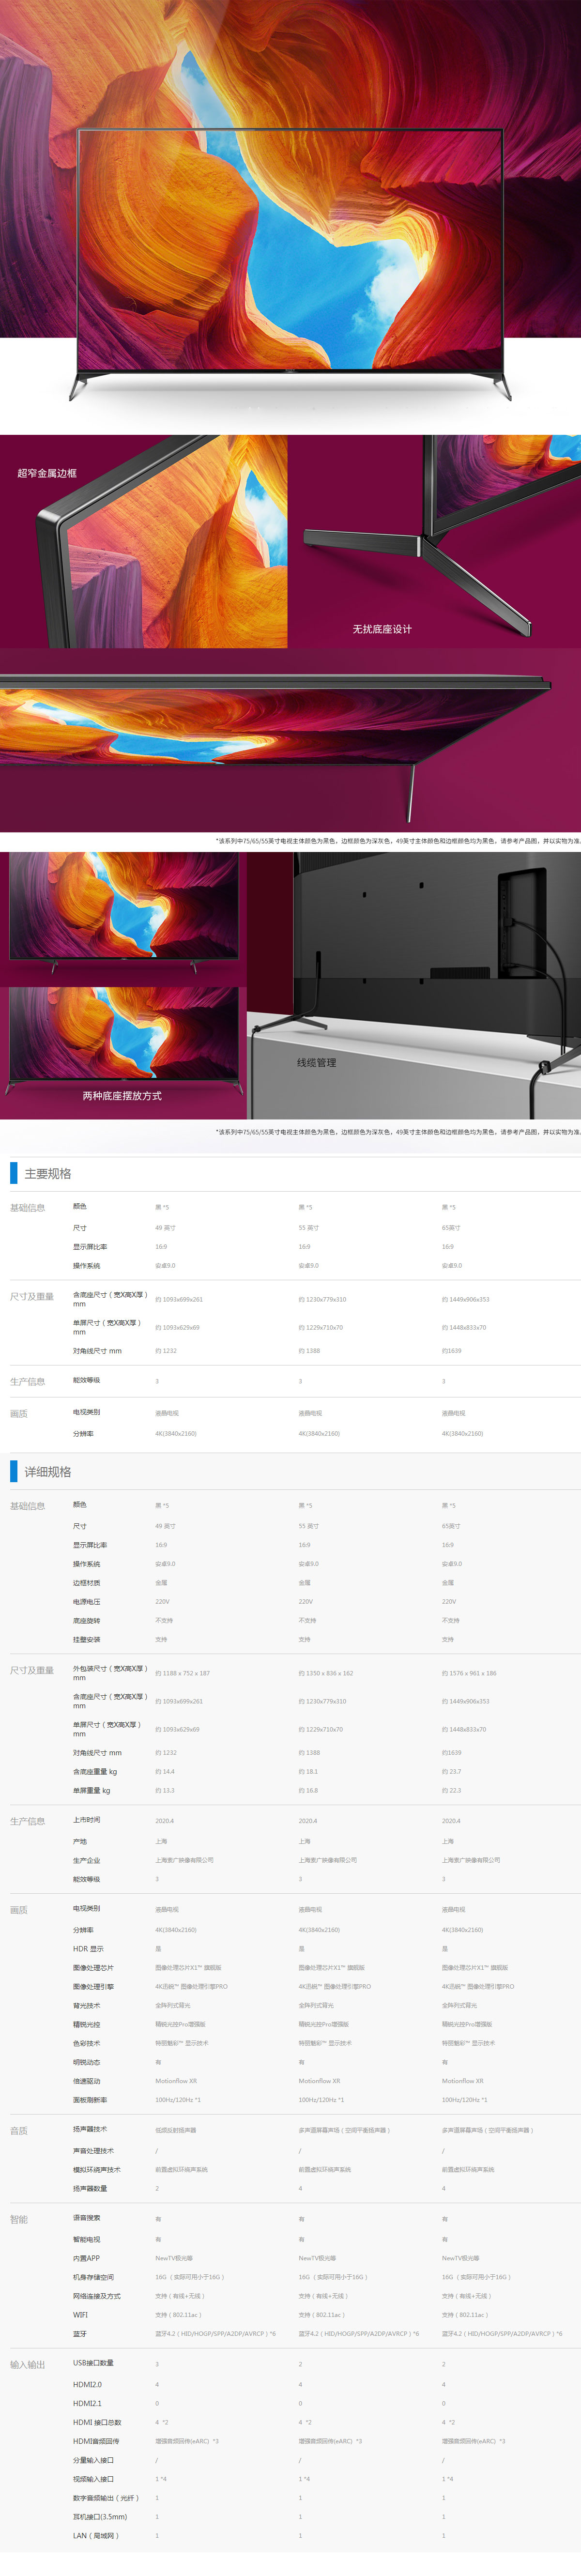
Task: Select the 'HDMI 接口总数' row label
Action: [97, 2423]
